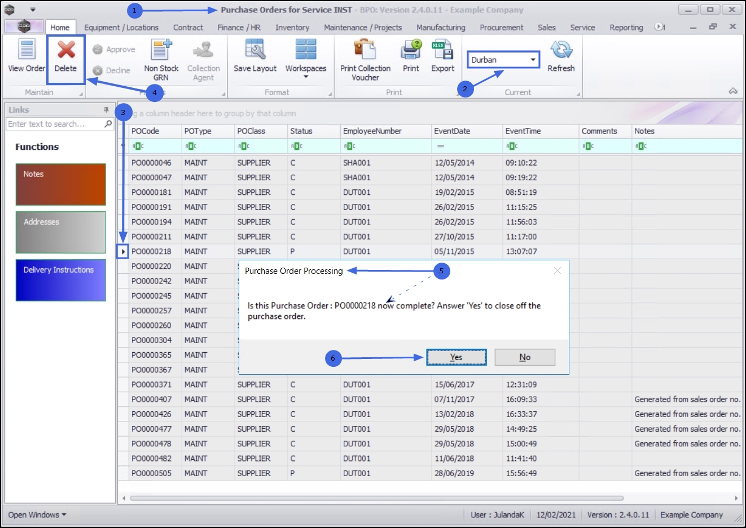
Task: Open the Contract tab
Action: click(x=188, y=27)
